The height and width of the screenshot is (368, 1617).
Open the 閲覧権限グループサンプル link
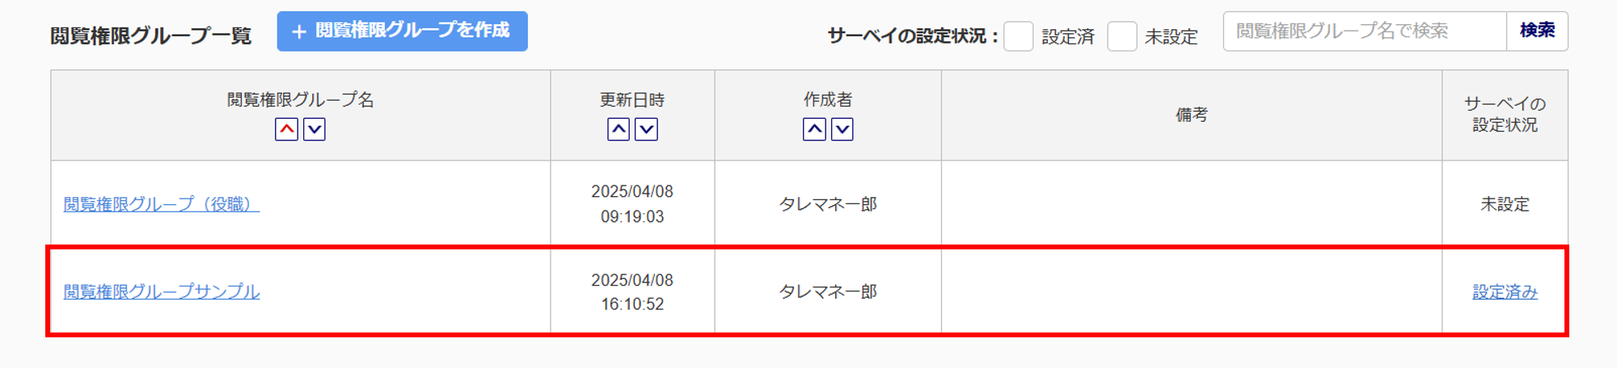pyautogui.click(x=162, y=291)
